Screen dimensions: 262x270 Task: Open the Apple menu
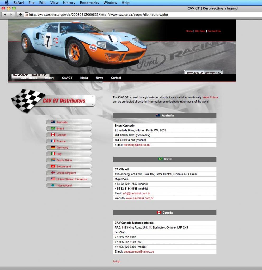[x=7, y=3]
